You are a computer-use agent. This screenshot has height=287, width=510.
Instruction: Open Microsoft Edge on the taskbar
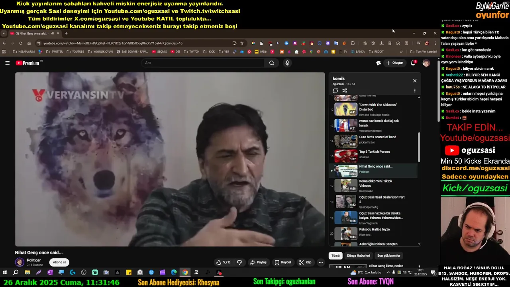[174, 273]
